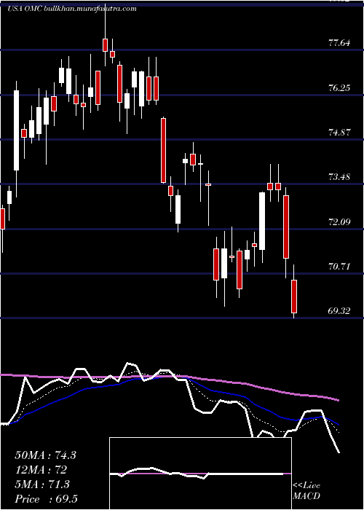Screen dimensions: 364x510
Task: Click the last red candlestick near 69.32
Action: 294,297
